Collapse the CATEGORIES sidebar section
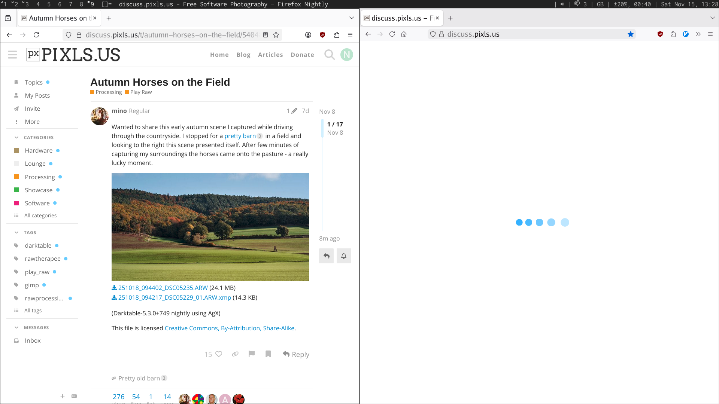719x404 pixels. [16, 137]
